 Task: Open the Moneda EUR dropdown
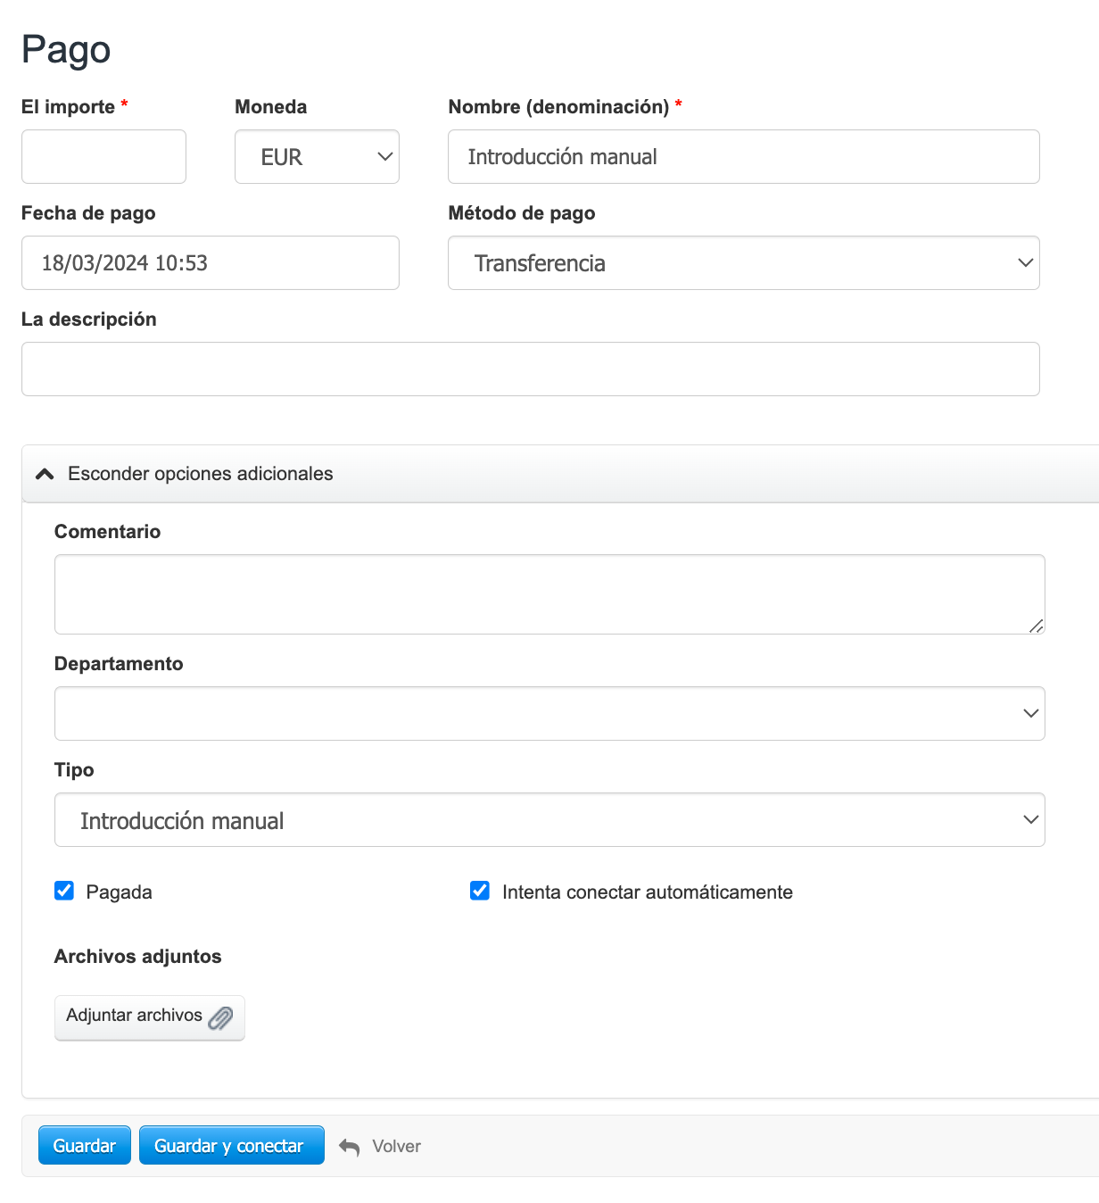tap(317, 157)
